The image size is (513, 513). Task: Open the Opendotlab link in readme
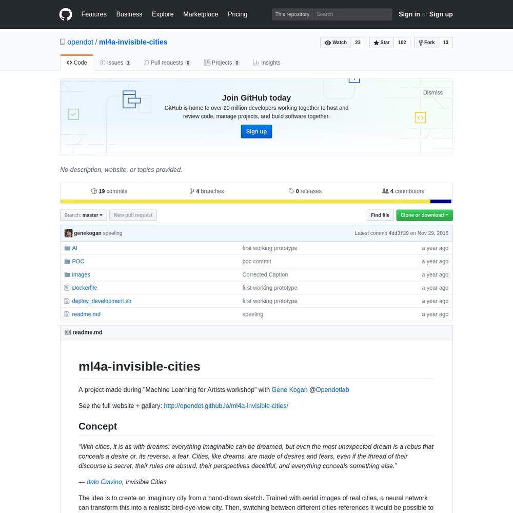tap(332, 390)
